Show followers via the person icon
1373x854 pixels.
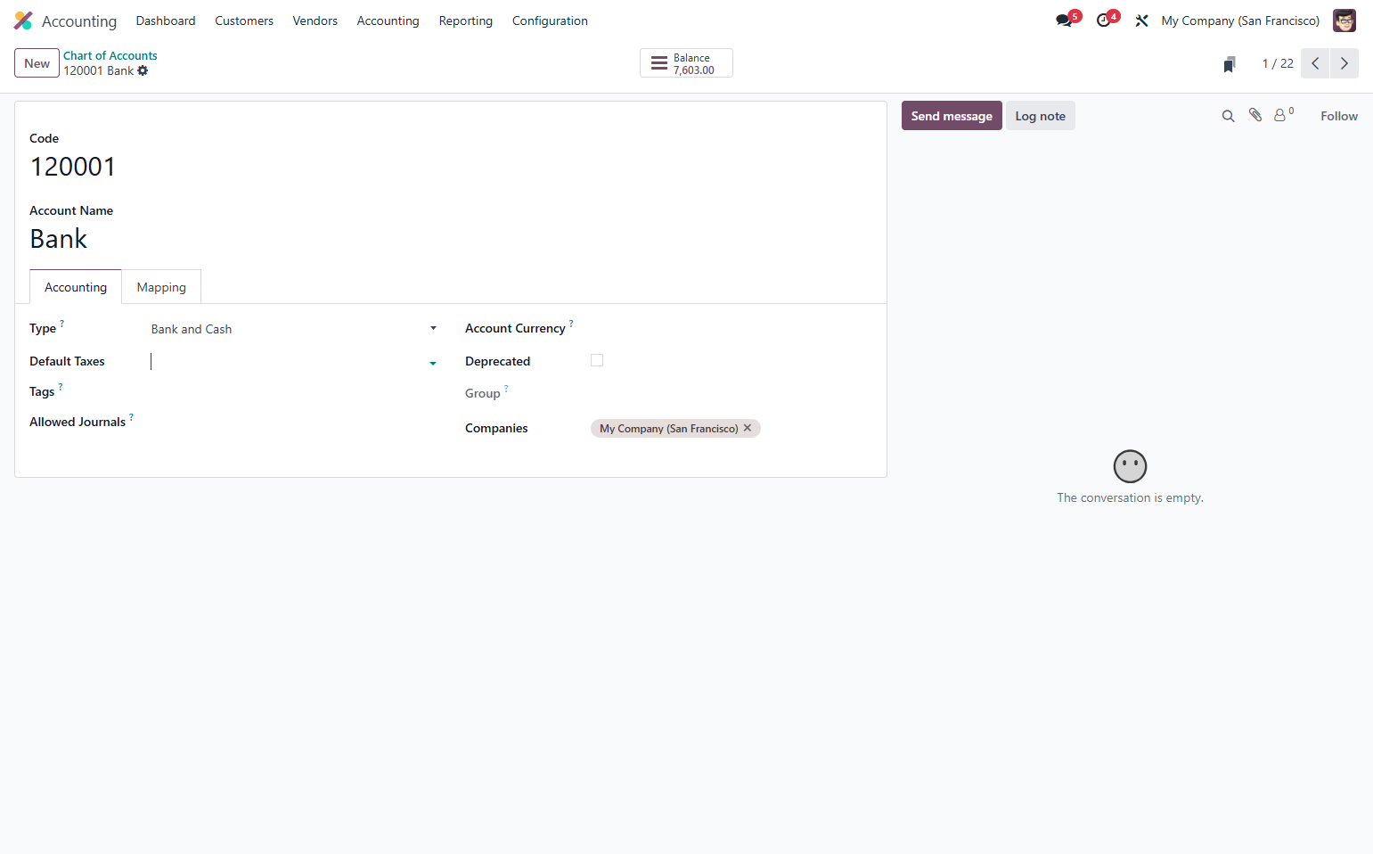point(1280,115)
